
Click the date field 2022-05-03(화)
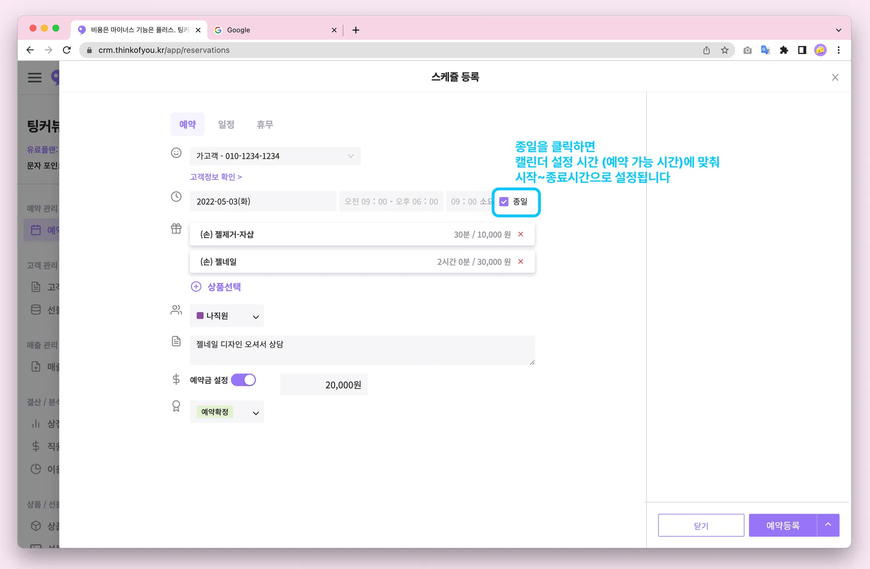point(263,201)
